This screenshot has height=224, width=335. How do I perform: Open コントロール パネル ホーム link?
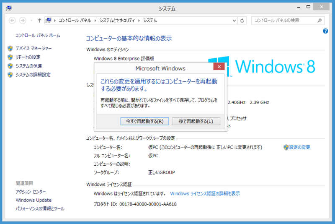38,36
